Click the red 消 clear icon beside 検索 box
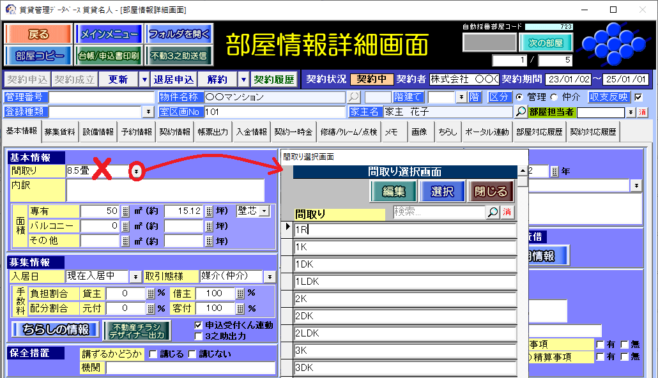Image resolution: width=658 pixels, height=378 pixels. pyautogui.click(x=508, y=213)
